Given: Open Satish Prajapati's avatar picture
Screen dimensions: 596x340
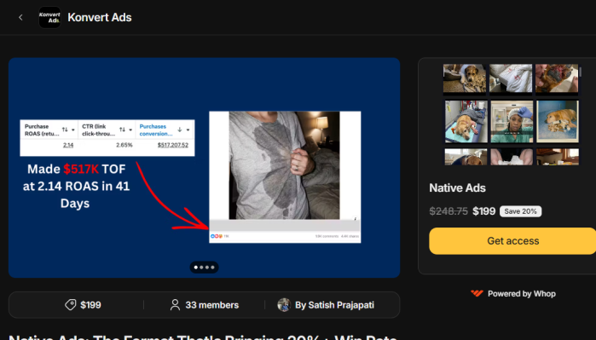Looking at the screenshot, I should pos(284,305).
